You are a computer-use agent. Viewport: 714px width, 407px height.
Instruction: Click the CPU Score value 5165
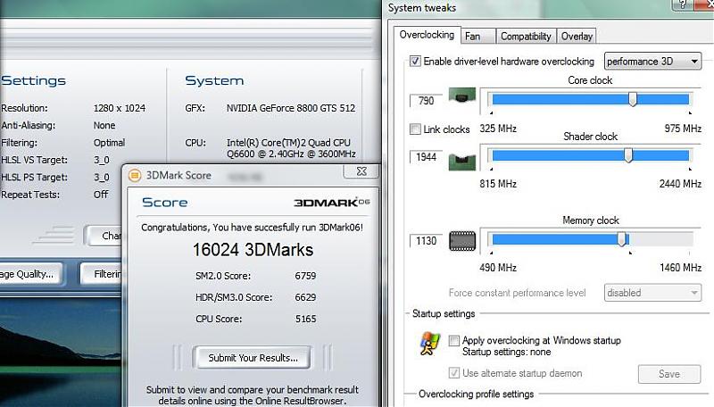[x=305, y=319]
